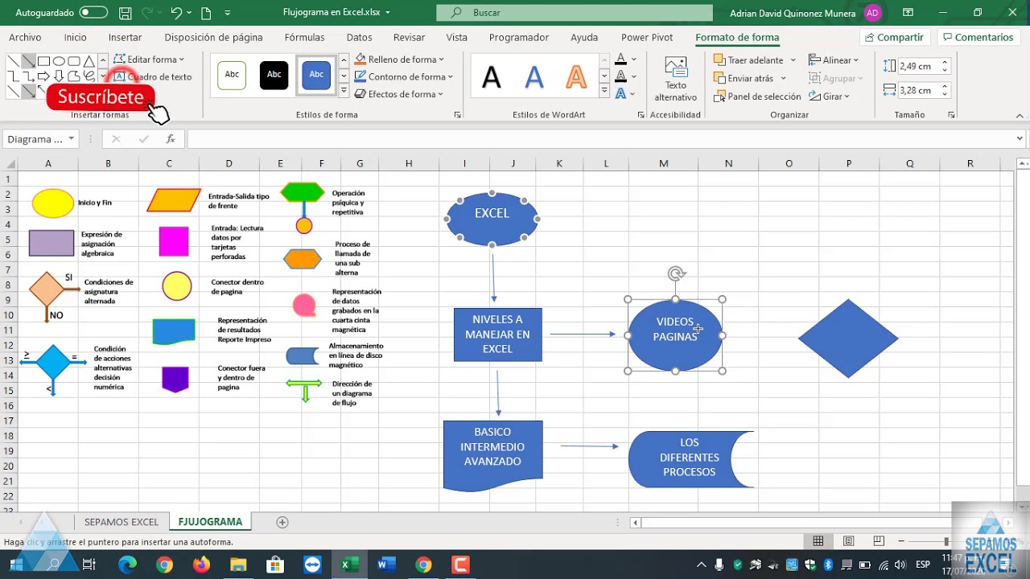Screen dimensions: 1030x579
Task: Select the NIVELES A MANEJAR EN EXCEL box
Action: click(x=497, y=335)
